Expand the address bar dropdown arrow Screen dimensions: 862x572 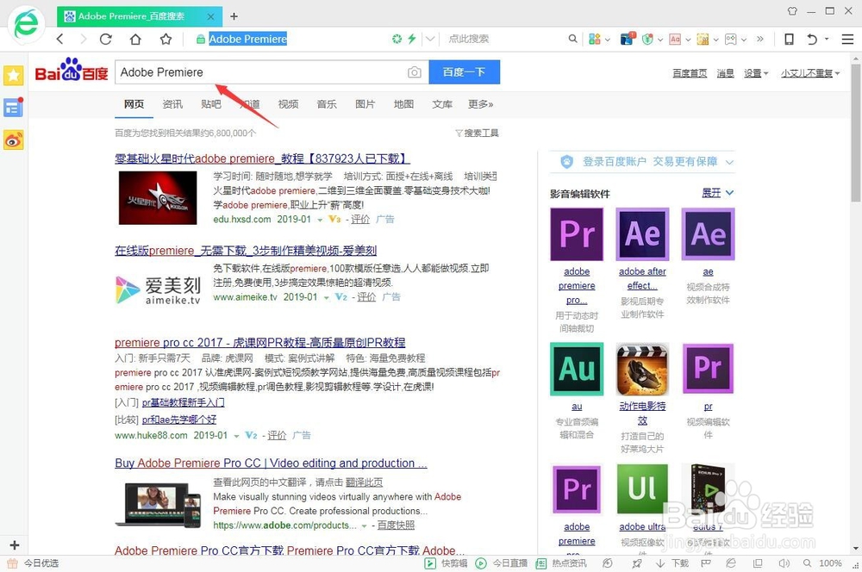(430, 39)
